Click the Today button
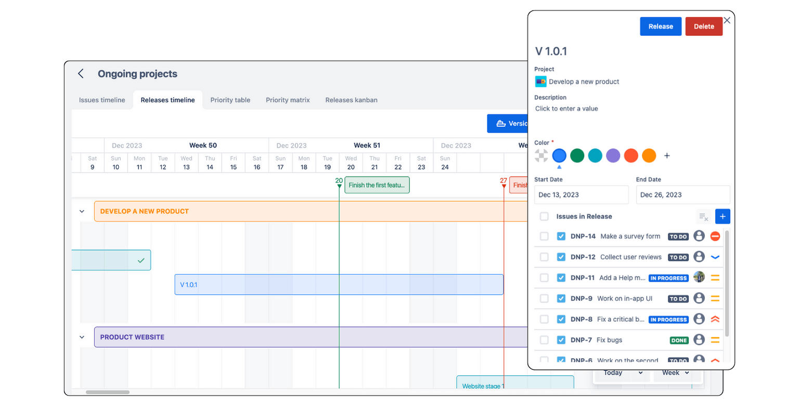The width and height of the screenshot is (799, 406). (613, 373)
